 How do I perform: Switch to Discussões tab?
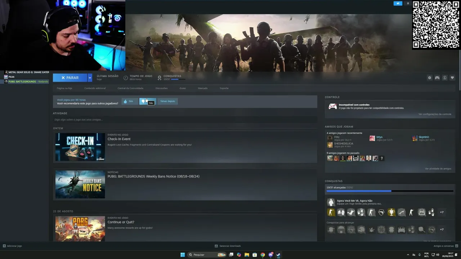161,88
